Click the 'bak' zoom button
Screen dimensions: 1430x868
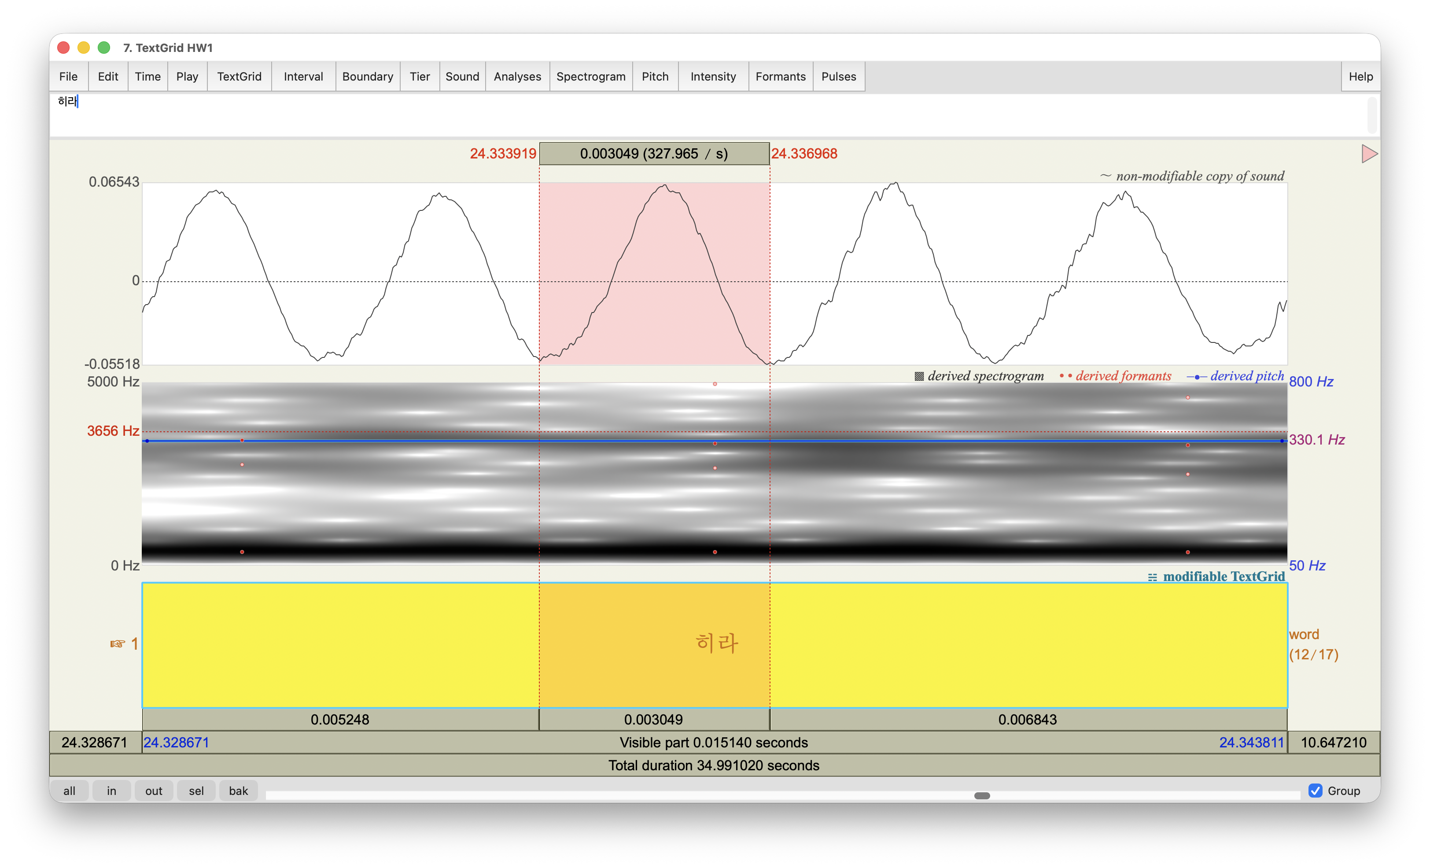pyautogui.click(x=238, y=791)
